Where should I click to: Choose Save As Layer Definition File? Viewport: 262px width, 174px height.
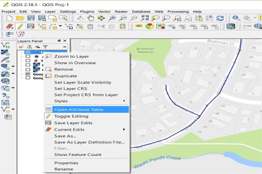pyautogui.click(x=86, y=142)
